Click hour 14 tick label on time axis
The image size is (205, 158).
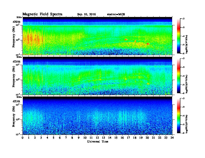click(x=110, y=138)
